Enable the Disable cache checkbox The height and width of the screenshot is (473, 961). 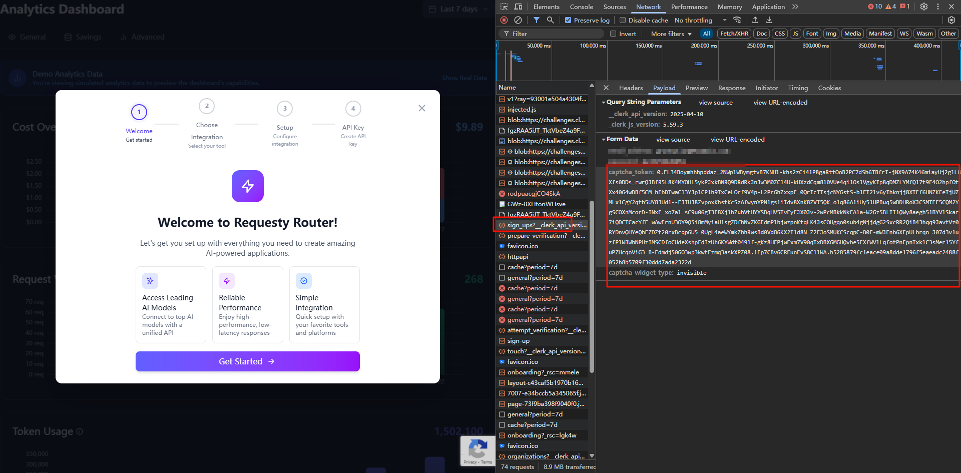[x=623, y=20]
